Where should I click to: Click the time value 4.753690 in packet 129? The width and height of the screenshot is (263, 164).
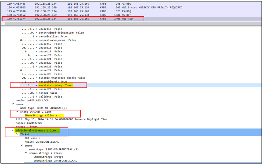coord(19,11)
